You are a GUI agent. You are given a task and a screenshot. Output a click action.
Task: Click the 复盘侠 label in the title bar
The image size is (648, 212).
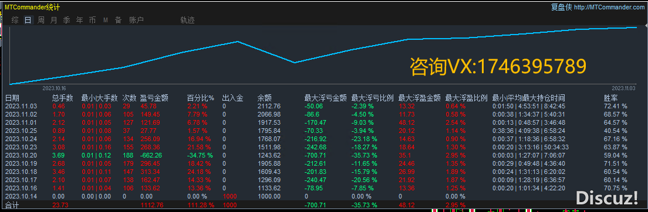tap(561, 7)
